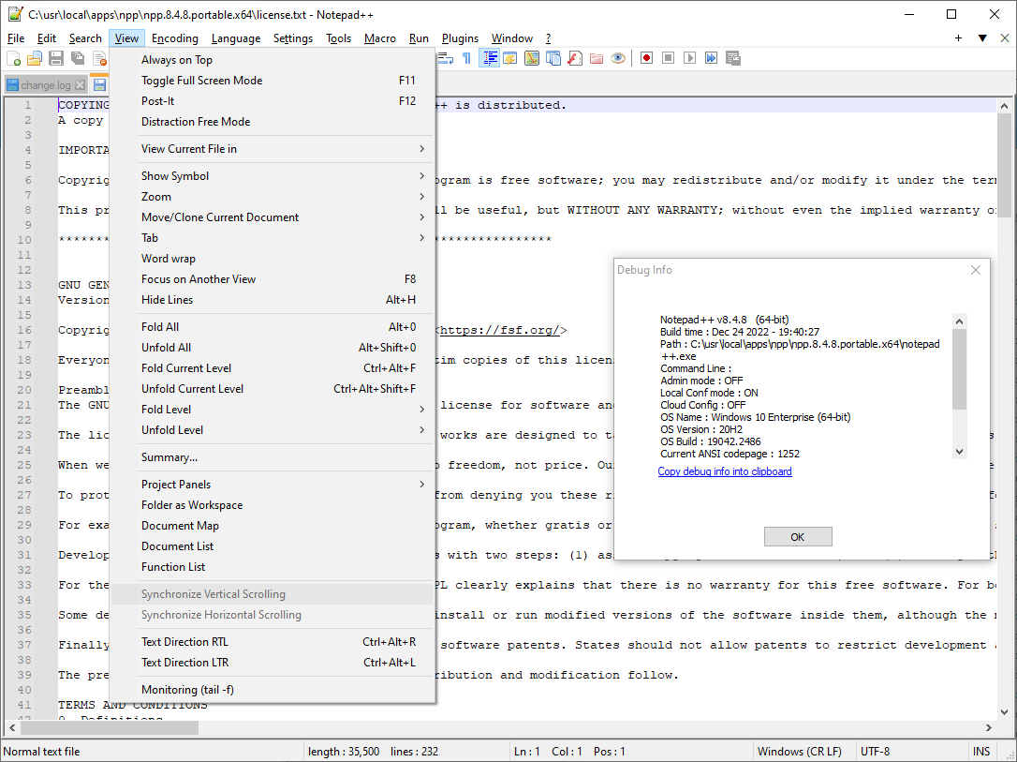
Task: Toggle the Word wrap toolbar icon
Action: coord(445,58)
